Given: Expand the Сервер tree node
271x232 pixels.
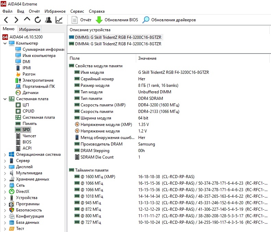Looking at the screenshot, I should tap(5, 161).
